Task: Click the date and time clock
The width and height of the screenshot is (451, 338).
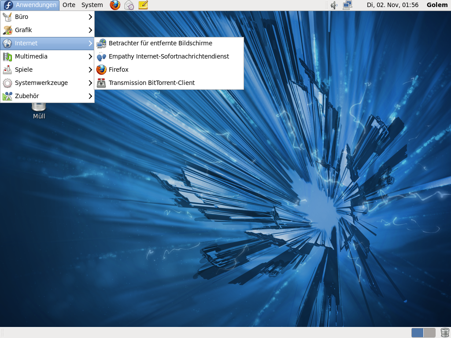Action: [392, 5]
